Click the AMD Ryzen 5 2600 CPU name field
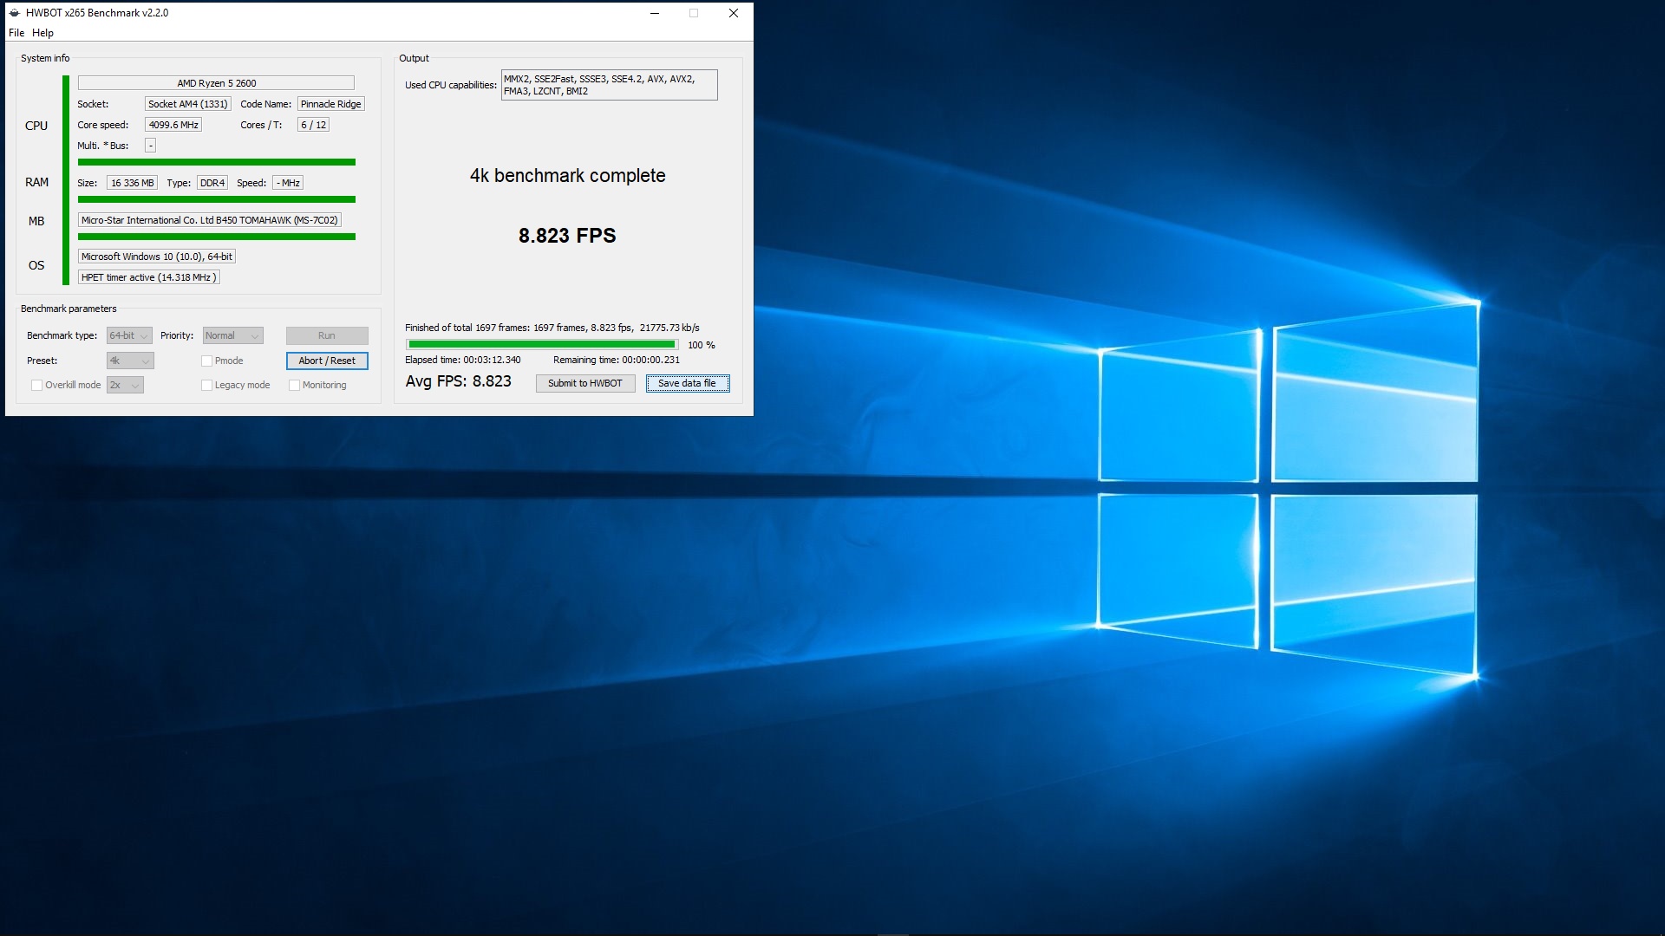 point(216,83)
